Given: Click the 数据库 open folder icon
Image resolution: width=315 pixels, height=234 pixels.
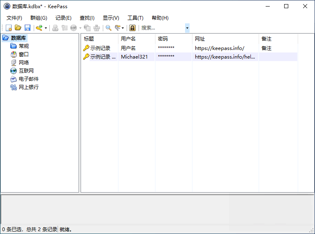Looking at the screenshot, I should pyautogui.click(x=5, y=38).
